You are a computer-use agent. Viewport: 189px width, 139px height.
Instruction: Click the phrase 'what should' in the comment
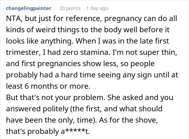[x=141, y=109]
